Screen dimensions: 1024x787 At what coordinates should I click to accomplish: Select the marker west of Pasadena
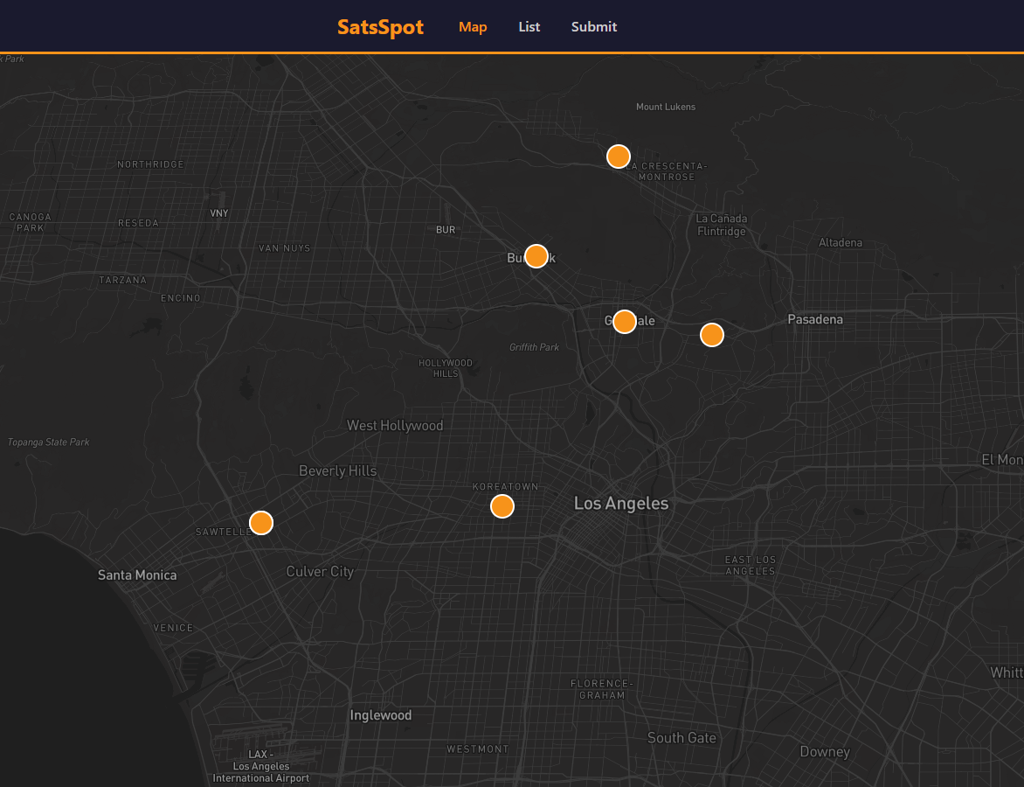pyautogui.click(x=712, y=335)
